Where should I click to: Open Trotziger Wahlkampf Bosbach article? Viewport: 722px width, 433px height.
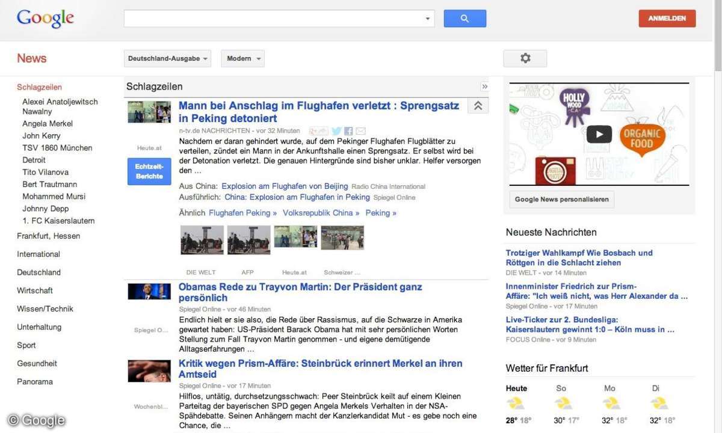point(579,258)
